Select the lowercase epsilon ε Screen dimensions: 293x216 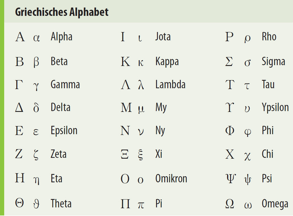[36, 132]
